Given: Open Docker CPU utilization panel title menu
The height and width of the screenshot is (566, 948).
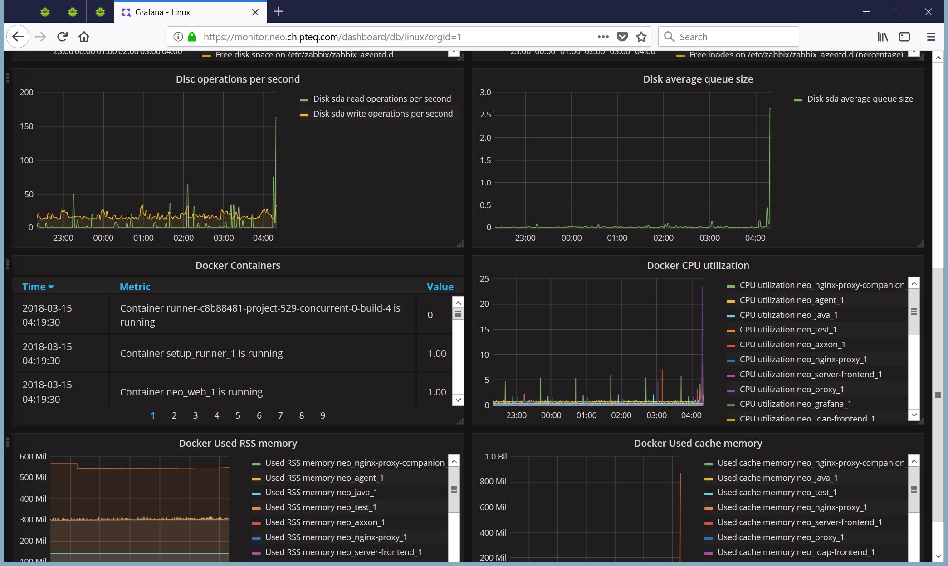Looking at the screenshot, I should pyautogui.click(x=698, y=265).
